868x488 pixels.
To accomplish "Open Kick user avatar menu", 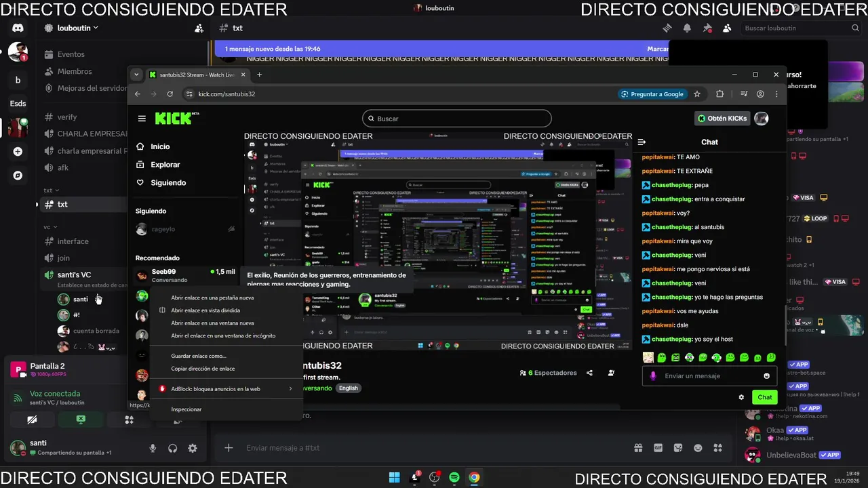I will [x=762, y=119].
